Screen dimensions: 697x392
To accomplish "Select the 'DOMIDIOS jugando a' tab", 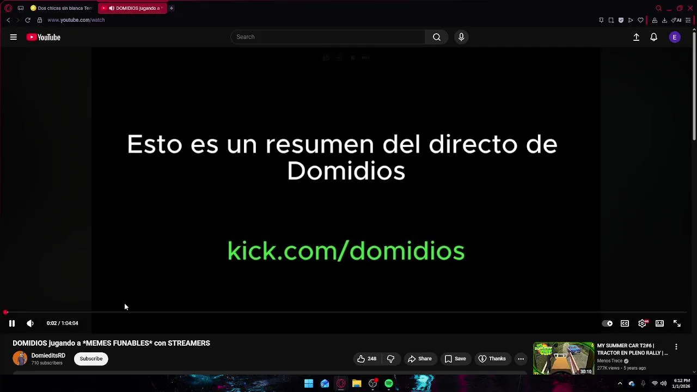I will coord(132,8).
